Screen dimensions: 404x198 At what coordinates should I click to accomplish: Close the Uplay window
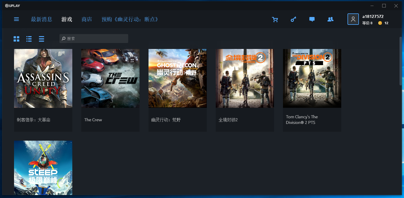[x=396, y=6]
